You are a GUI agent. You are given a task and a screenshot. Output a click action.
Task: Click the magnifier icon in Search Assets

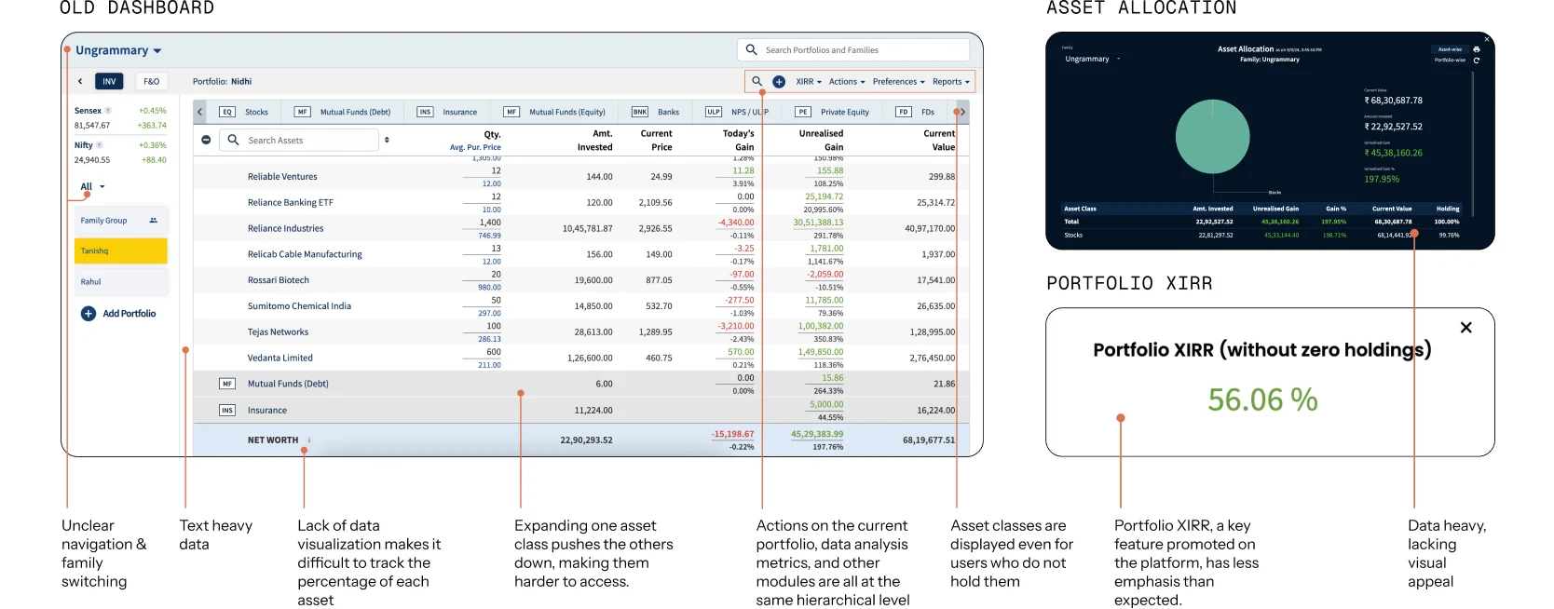(234, 140)
